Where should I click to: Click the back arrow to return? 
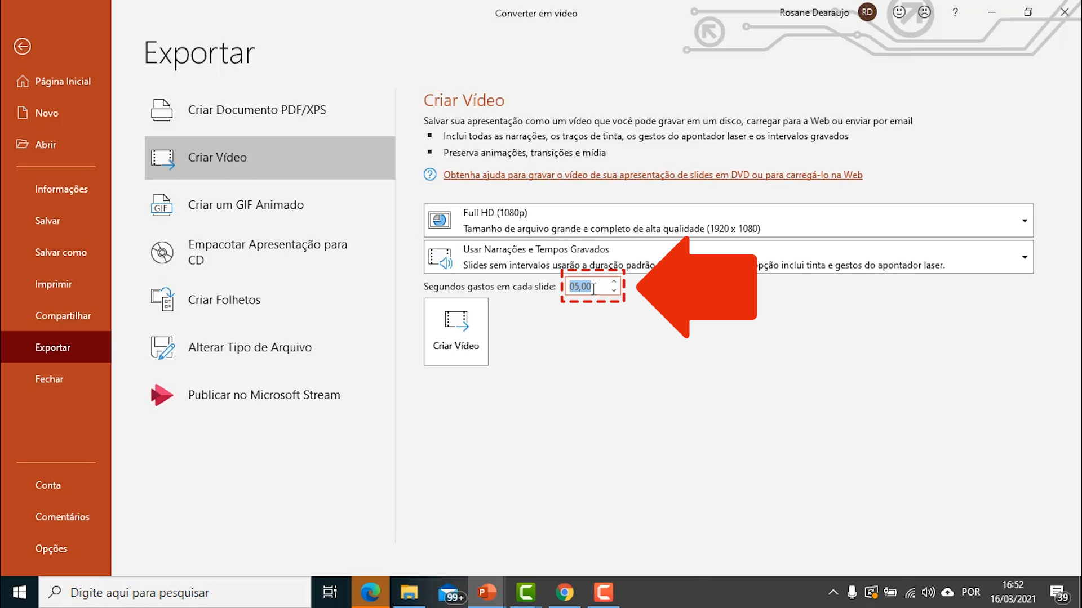[23, 46]
